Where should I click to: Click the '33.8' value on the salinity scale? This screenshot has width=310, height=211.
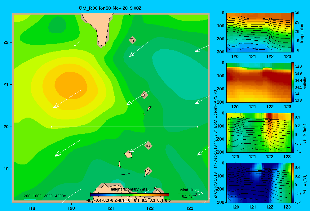pos(298,101)
